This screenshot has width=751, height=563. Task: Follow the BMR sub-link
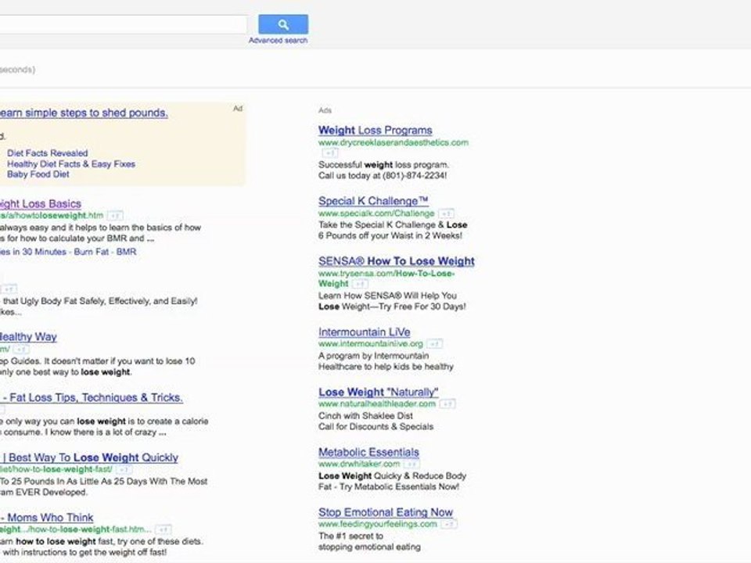126,252
